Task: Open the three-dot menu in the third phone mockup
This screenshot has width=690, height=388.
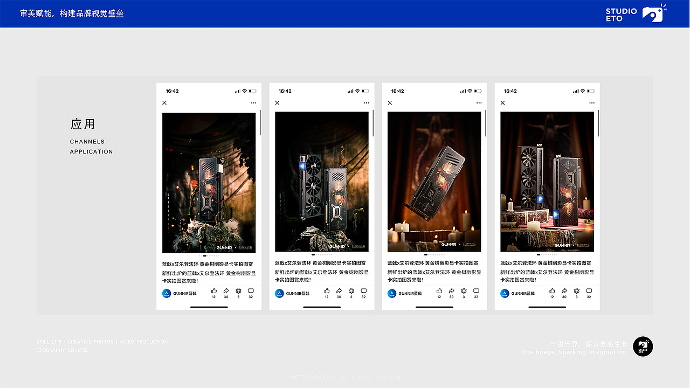Action: click(x=479, y=103)
